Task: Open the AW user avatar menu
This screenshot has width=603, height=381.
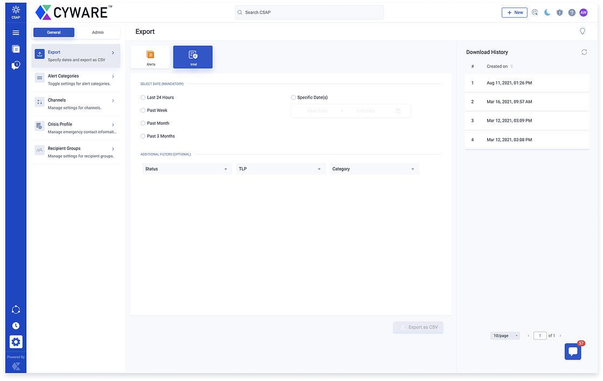Action: coord(584,12)
